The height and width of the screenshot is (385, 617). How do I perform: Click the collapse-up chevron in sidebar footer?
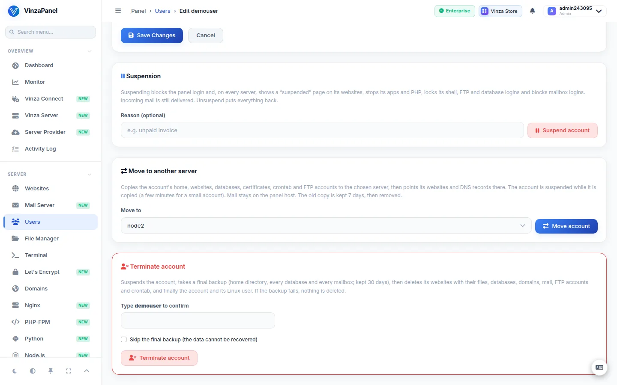87,371
